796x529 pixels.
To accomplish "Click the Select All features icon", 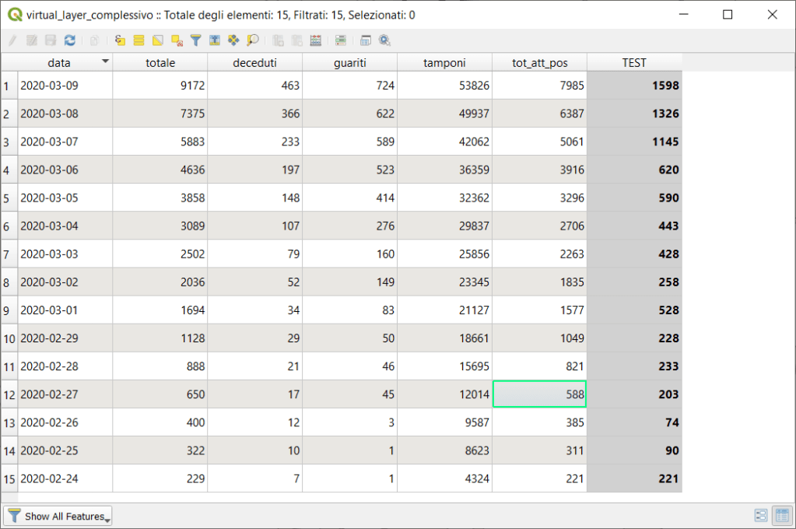I will pyautogui.click(x=139, y=40).
